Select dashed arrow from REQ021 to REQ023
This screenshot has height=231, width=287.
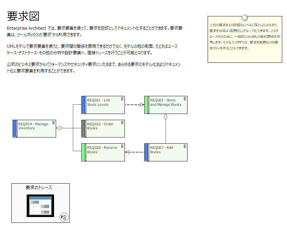(134, 105)
